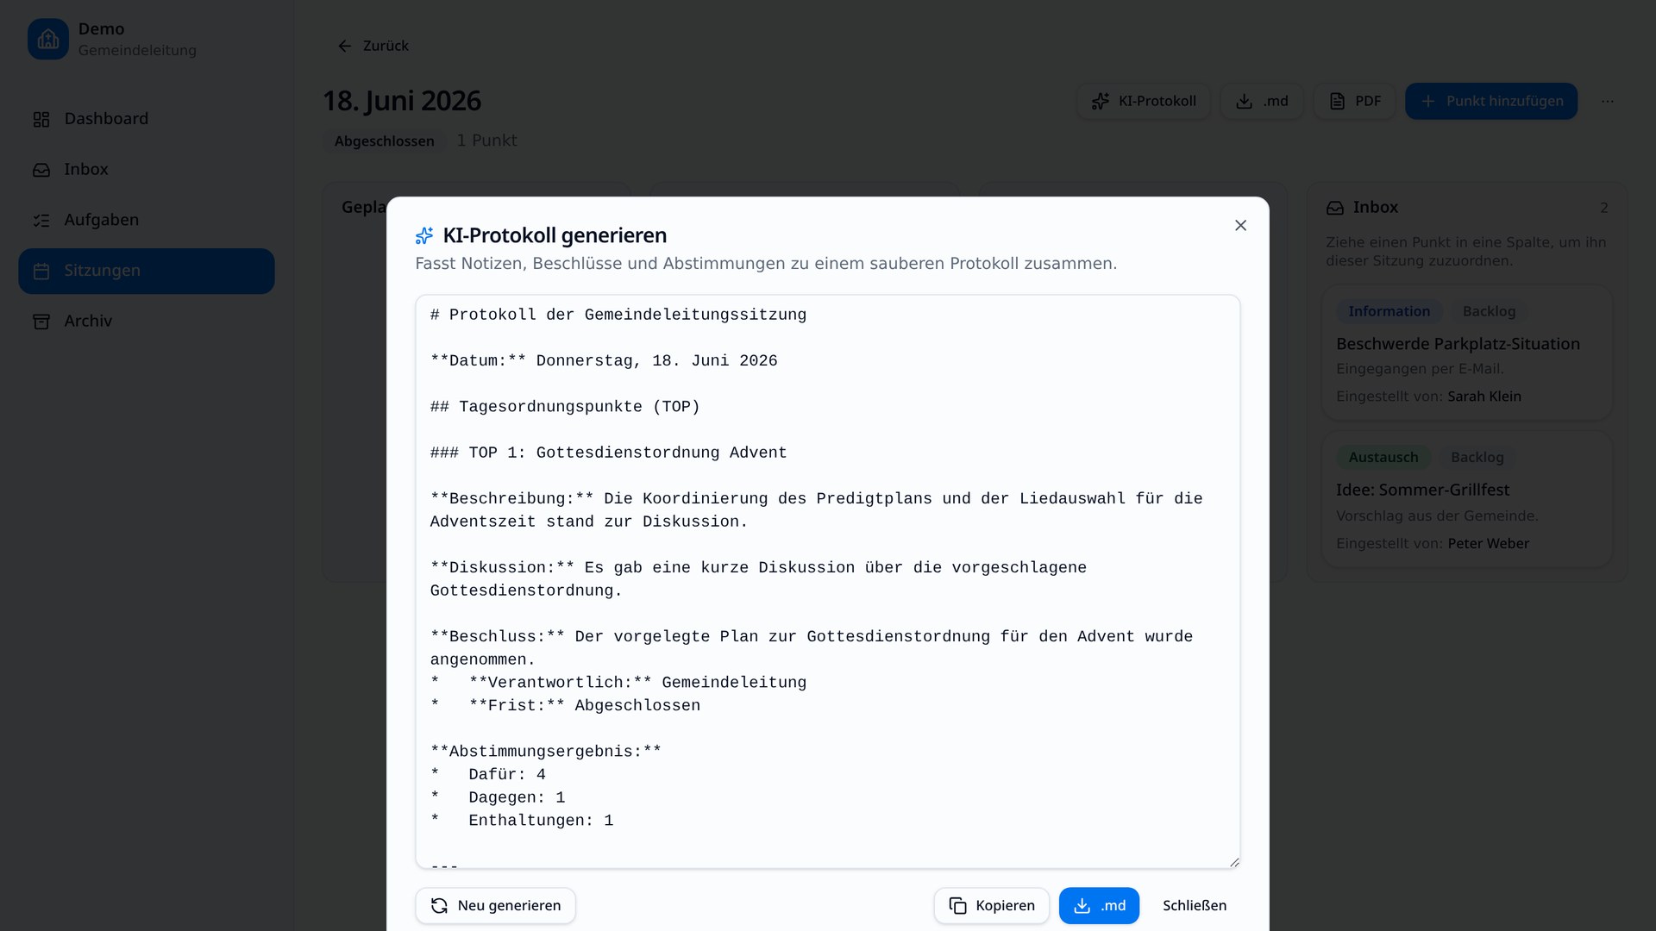Image resolution: width=1656 pixels, height=931 pixels.
Task: Click Punkt hinzufügen button
Action: [1491, 101]
